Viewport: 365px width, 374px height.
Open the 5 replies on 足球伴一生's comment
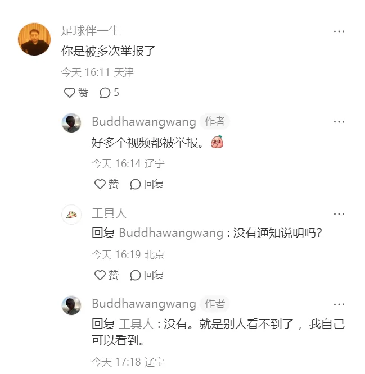tap(109, 93)
